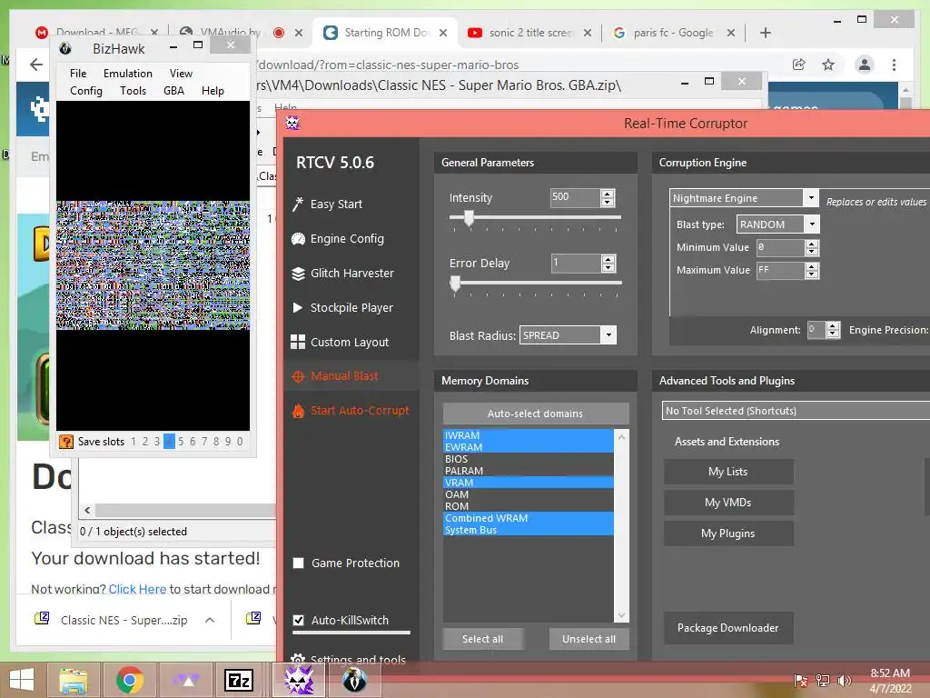
Task: Open File Explorer from taskbar
Action: tap(73, 680)
